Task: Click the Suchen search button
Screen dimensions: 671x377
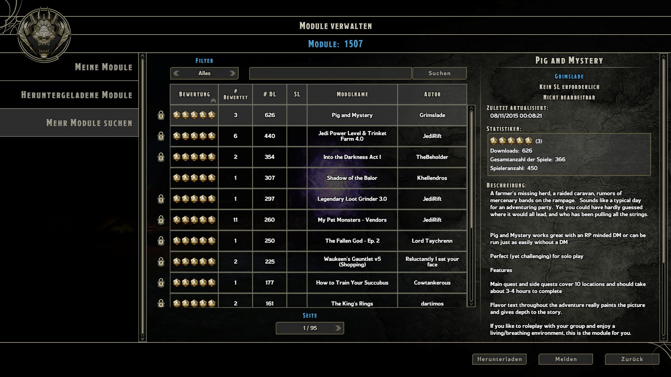Action: [440, 73]
